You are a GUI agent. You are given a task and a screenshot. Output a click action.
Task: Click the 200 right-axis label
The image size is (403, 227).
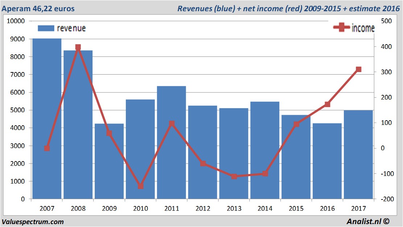coord(386,97)
